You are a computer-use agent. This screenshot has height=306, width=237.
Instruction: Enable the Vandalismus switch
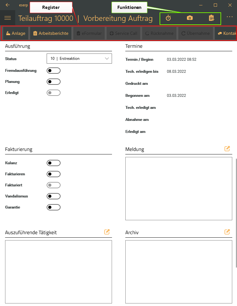click(x=54, y=196)
